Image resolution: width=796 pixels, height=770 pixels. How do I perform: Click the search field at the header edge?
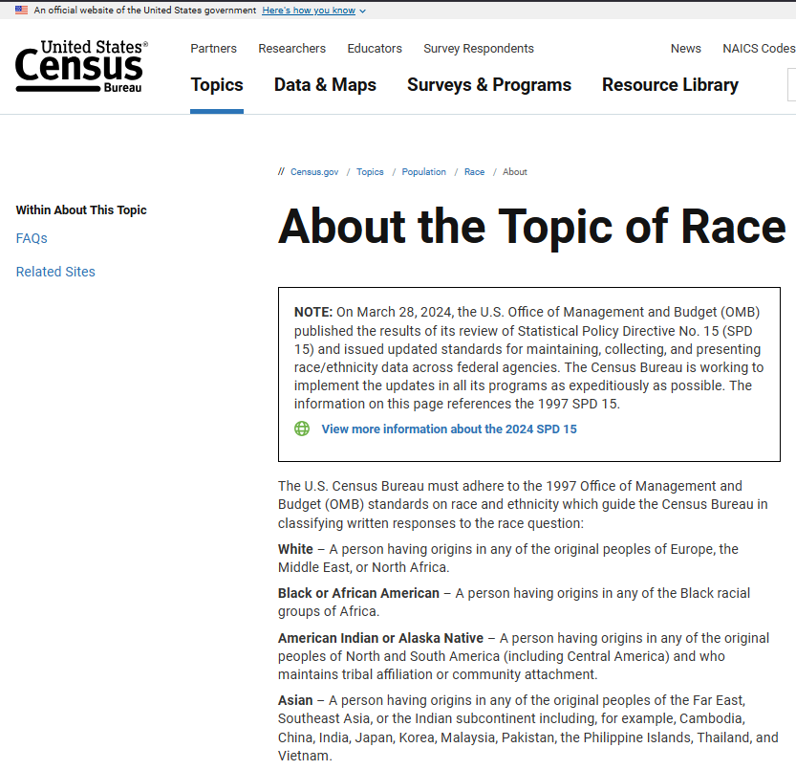tap(791, 84)
